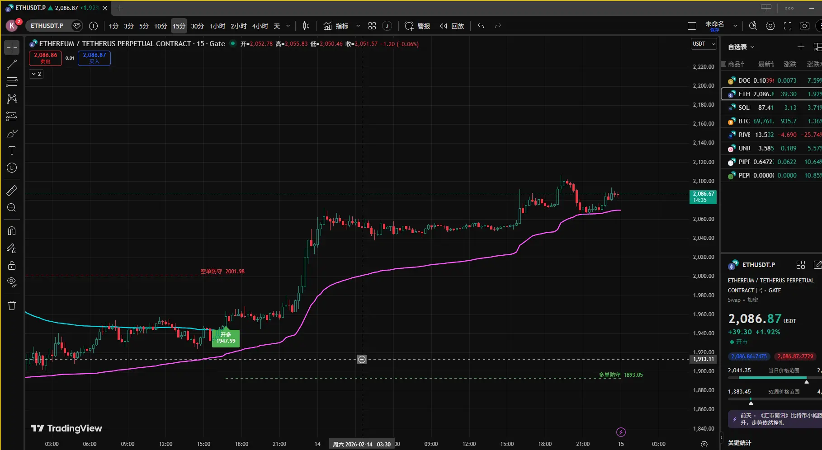Viewport: 822px width, 450px height.
Task: Hide all drawings with the eye icon
Action: click(12, 282)
